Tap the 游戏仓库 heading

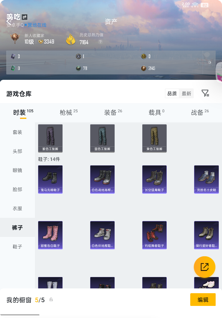[19, 94]
